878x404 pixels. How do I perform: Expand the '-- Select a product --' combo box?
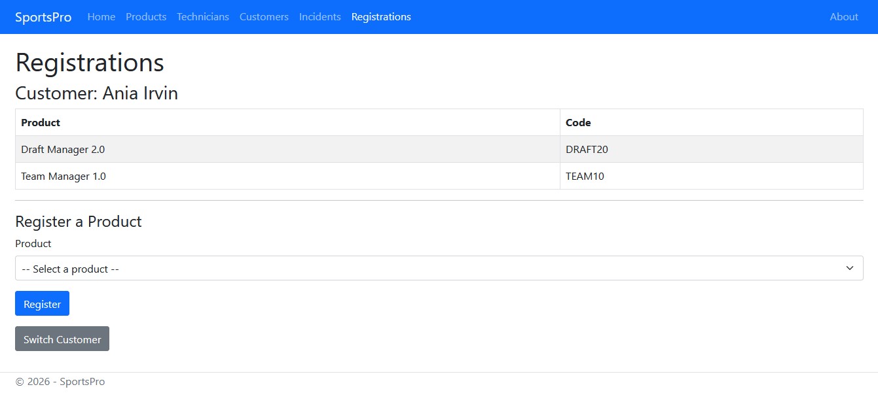(x=439, y=268)
